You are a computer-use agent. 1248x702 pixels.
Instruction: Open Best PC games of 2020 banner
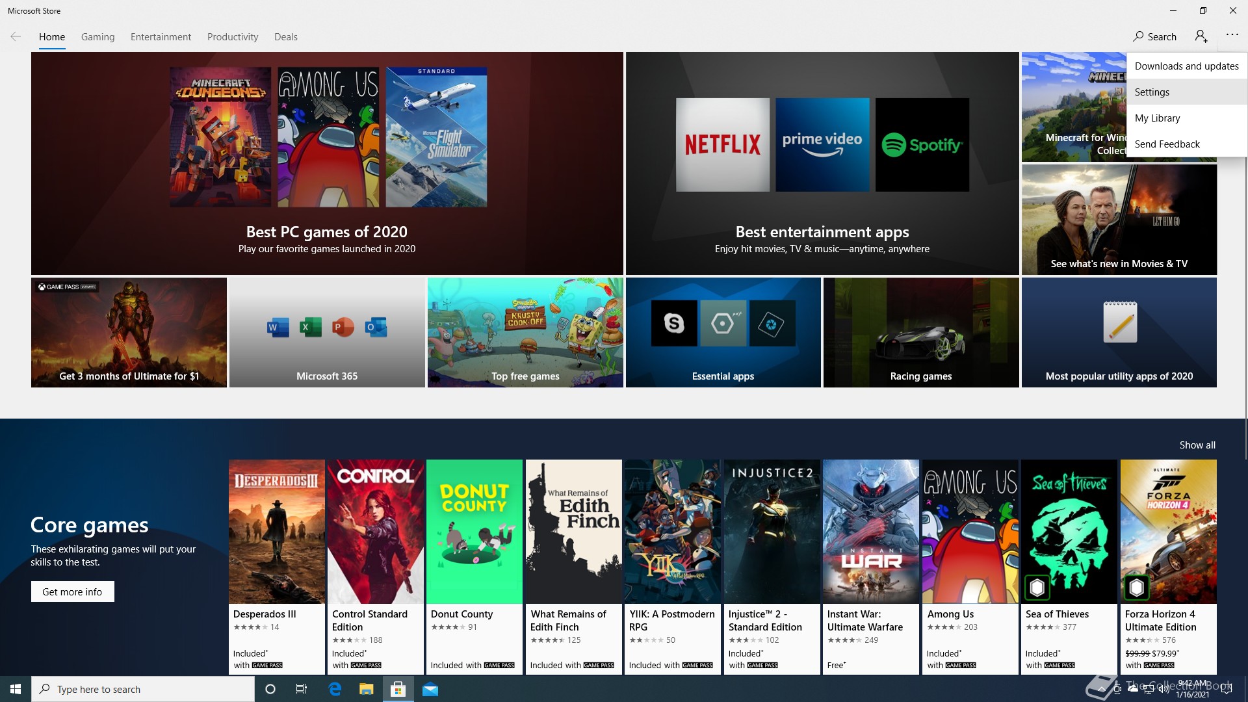327,163
